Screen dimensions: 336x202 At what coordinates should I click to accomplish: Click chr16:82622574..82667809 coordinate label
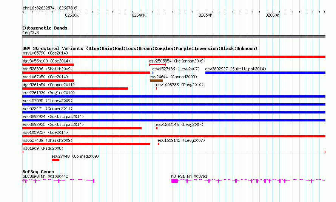tap(50, 8)
